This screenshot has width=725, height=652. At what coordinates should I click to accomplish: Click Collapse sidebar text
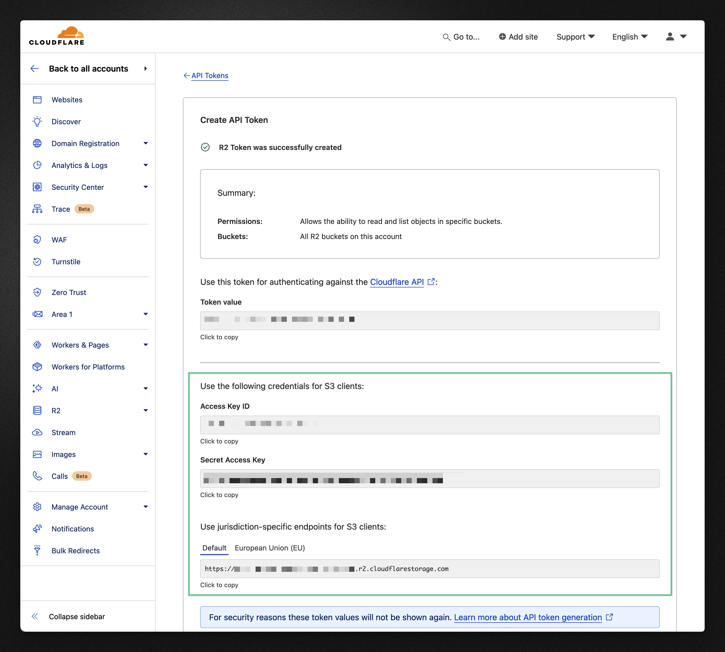(x=77, y=617)
